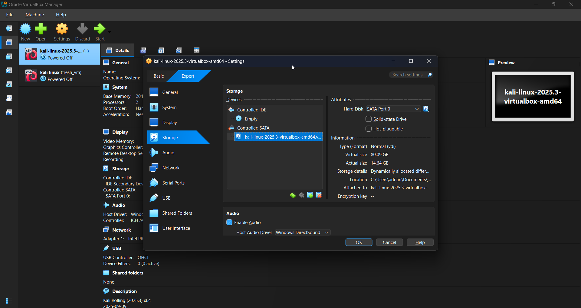Open the Machine menu
The width and height of the screenshot is (581, 308).
tap(34, 15)
